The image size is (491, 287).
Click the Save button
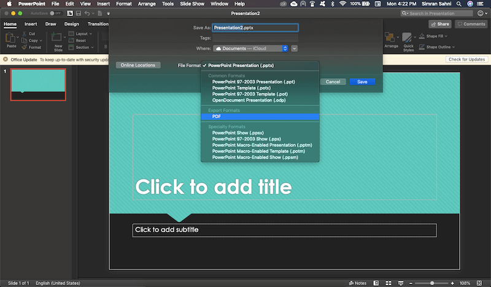[x=362, y=82]
